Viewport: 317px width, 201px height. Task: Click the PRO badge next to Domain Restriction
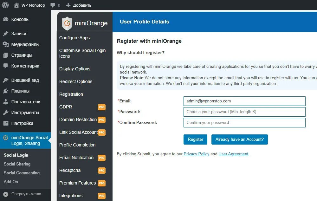tap(102, 120)
